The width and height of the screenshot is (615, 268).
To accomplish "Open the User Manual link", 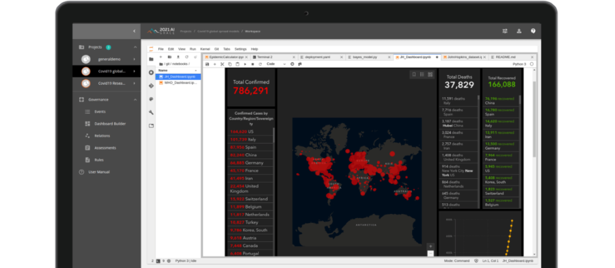I will [x=99, y=172].
